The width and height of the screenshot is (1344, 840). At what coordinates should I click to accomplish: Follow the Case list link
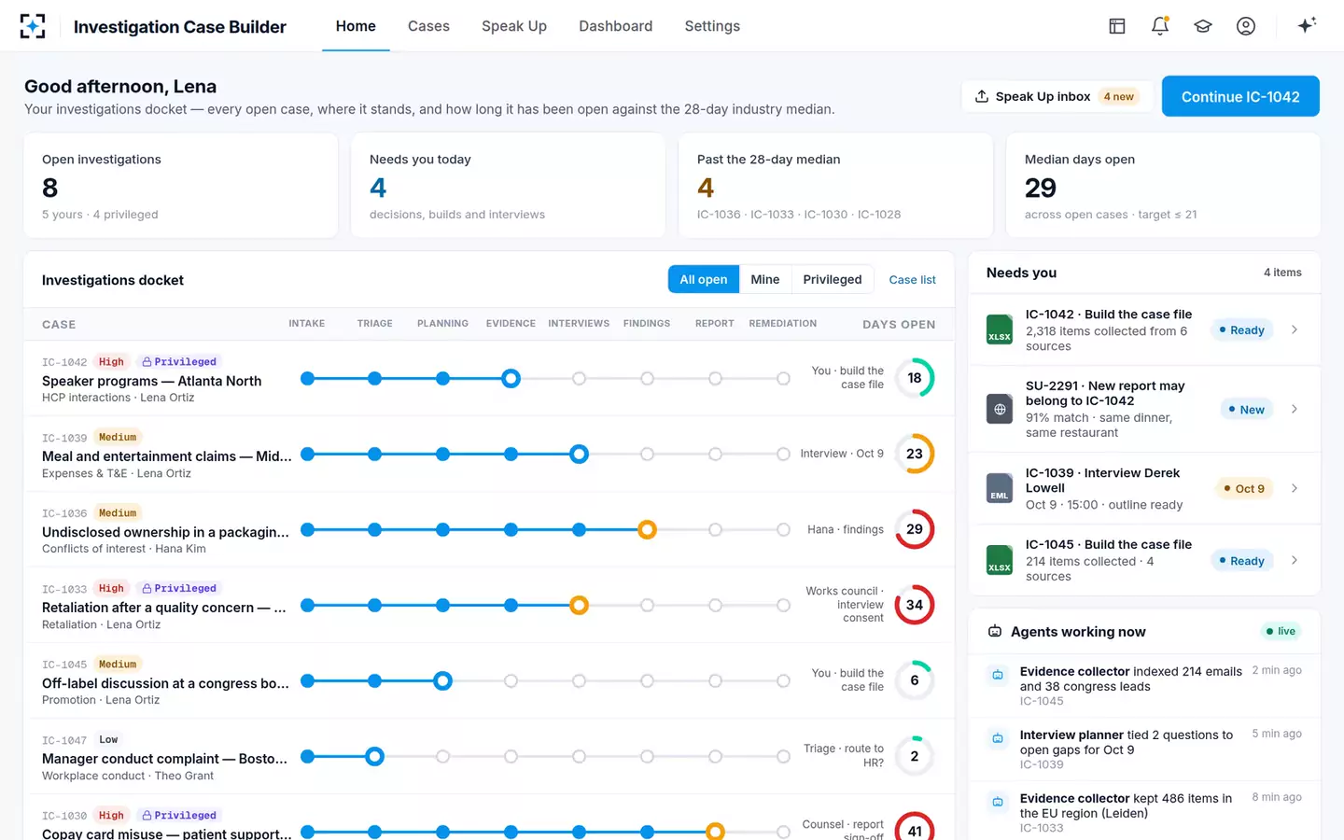tap(912, 280)
